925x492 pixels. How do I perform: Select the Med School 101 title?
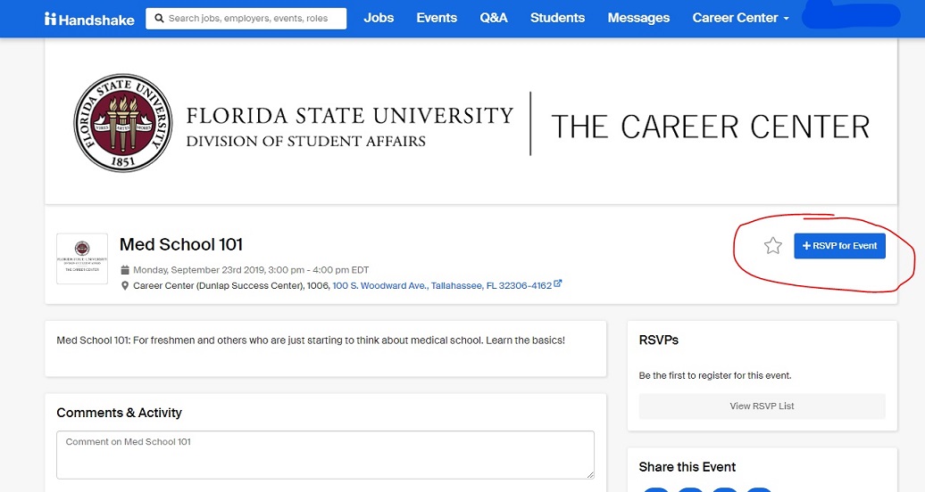pos(181,244)
